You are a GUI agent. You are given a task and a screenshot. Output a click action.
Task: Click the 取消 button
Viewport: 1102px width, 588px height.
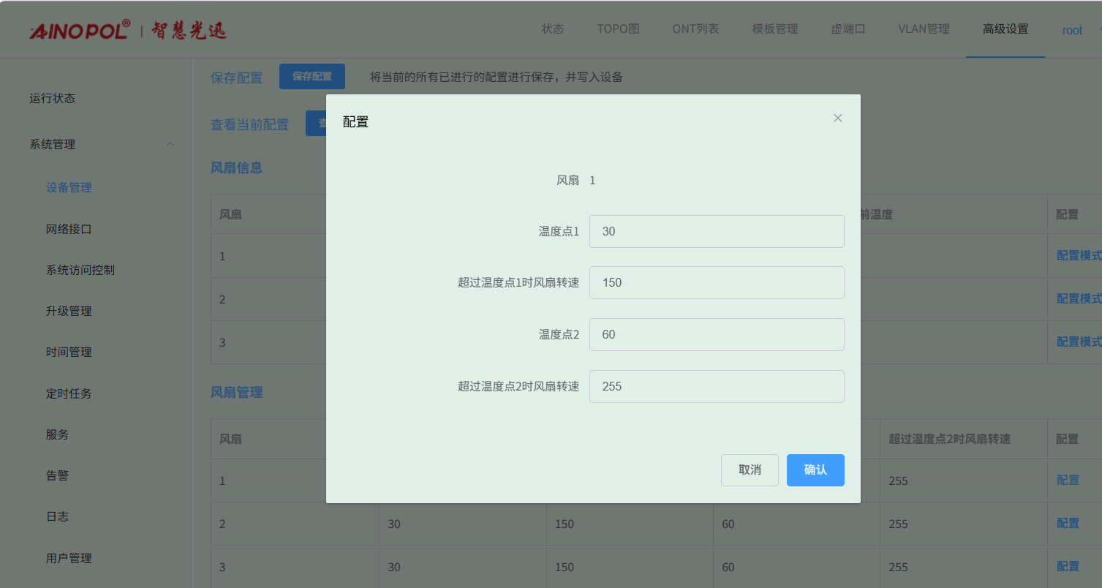(x=749, y=470)
